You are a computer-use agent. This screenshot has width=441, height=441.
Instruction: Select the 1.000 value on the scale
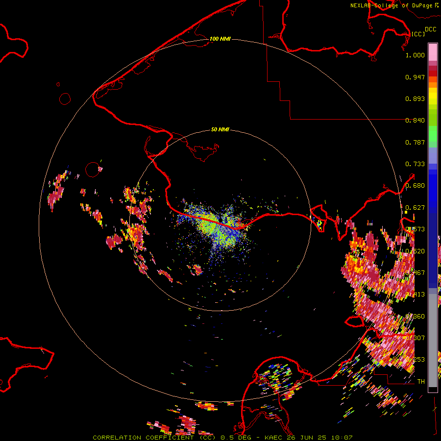(x=415, y=55)
